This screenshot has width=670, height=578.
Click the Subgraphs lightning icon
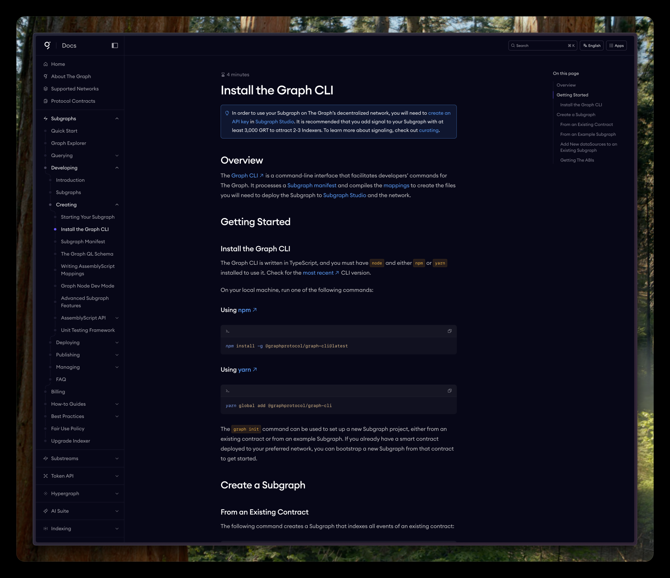click(x=46, y=118)
